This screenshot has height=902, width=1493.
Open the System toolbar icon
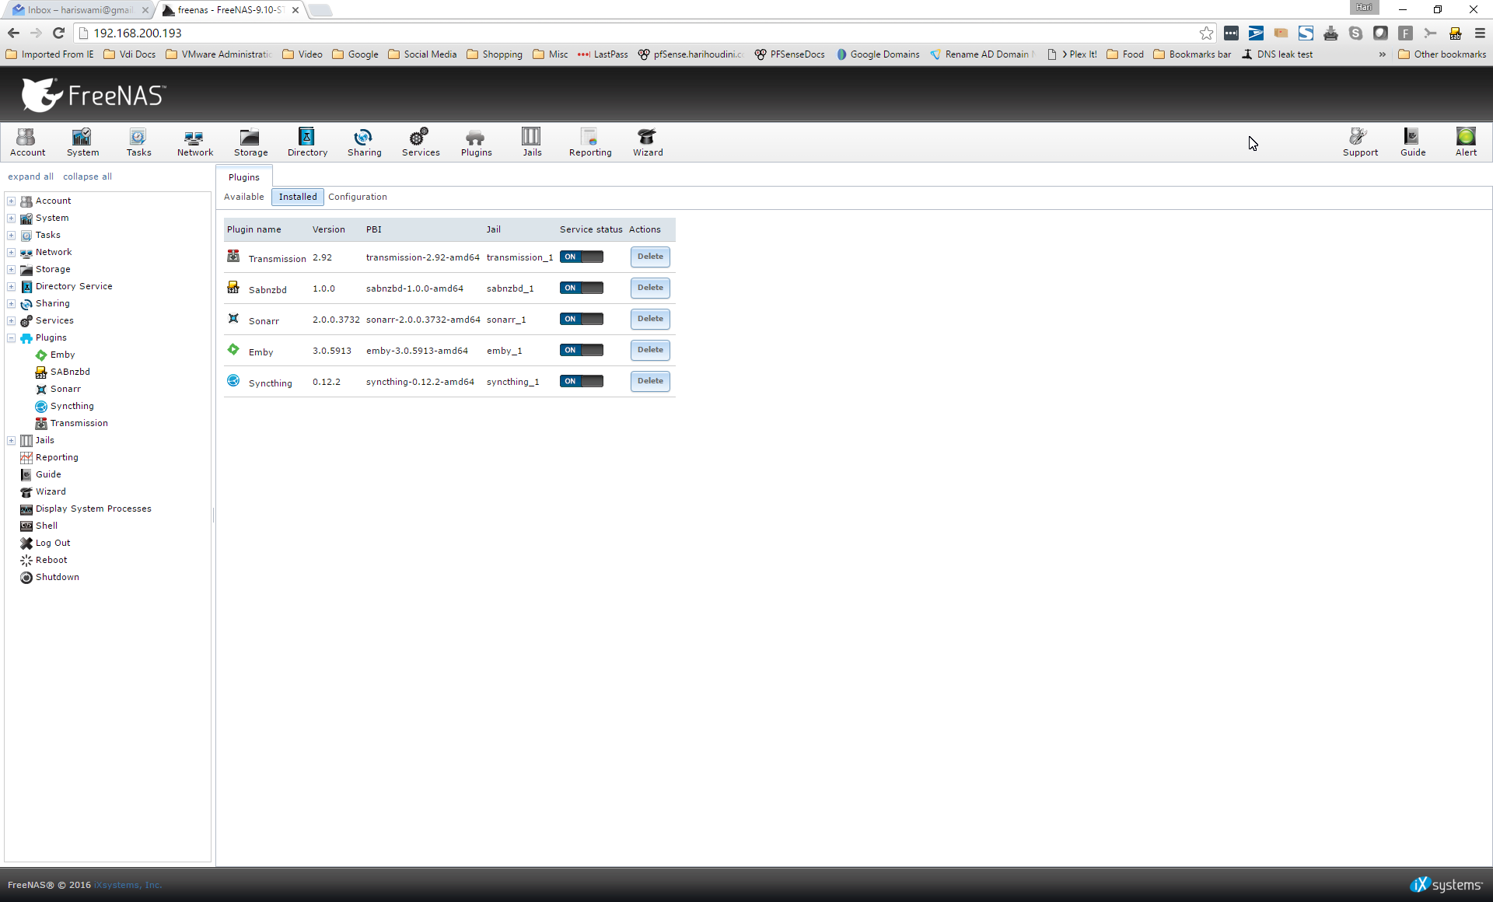coord(82,142)
